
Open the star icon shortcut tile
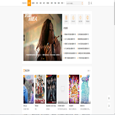coord(80,19)
